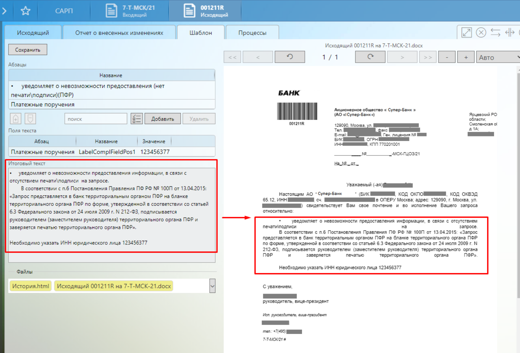Go to the next page with the > button
520x353 pixels.
(x=402, y=57)
